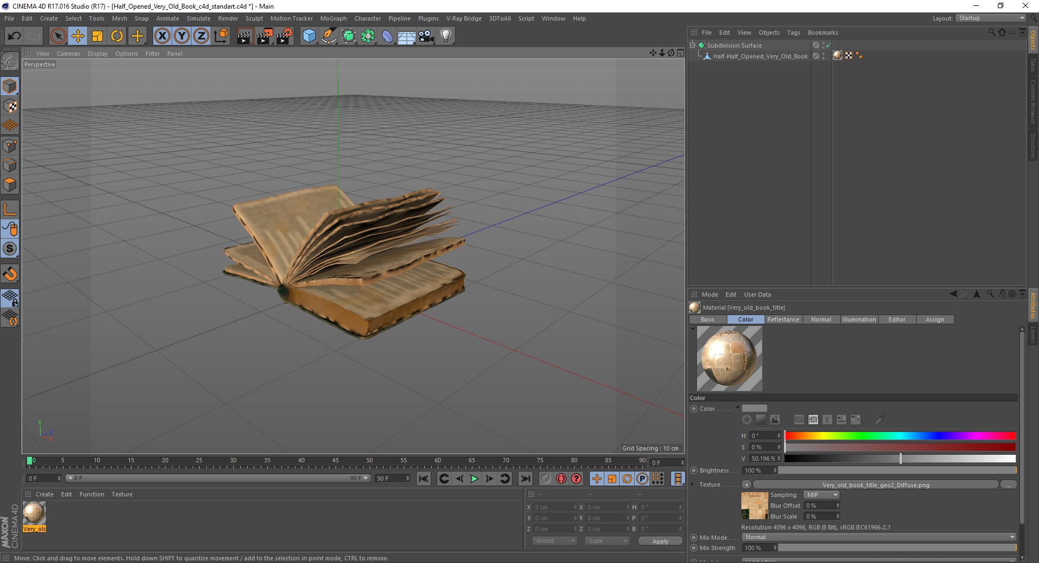Click on the Hue rainbow slider
The image size is (1039, 563).
[900, 436]
